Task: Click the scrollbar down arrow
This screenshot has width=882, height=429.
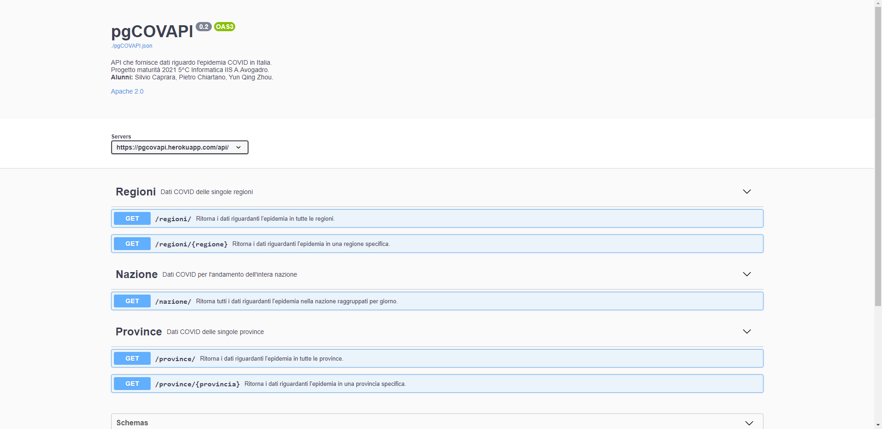Action: [x=878, y=425]
